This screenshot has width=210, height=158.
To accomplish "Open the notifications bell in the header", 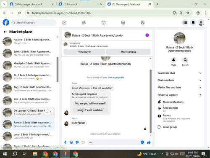I will coord(193,22).
